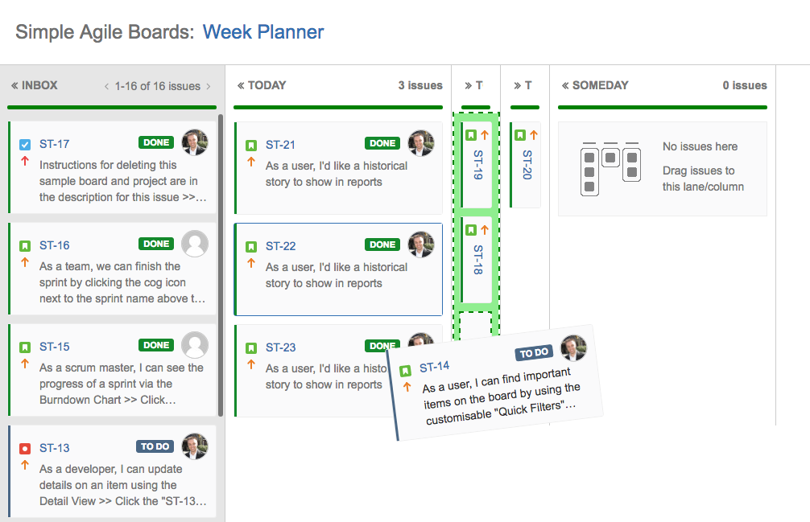Viewport: 810px width, 522px height.
Task: Click the empty lane placeholder icon in Someday
Action: (610, 169)
